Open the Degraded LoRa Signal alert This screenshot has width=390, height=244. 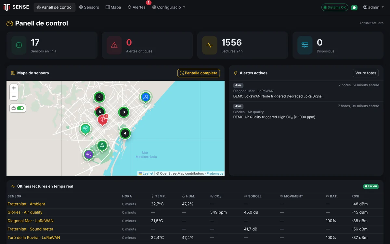[306, 91]
